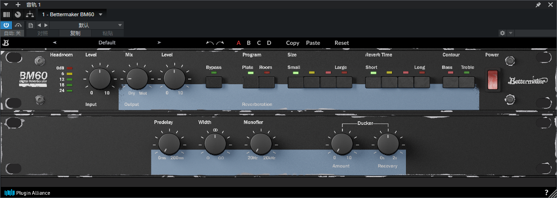Click the Plugin Alliance logo

click(27, 192)
